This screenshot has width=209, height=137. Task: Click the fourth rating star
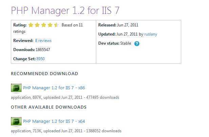pos(50,25)
